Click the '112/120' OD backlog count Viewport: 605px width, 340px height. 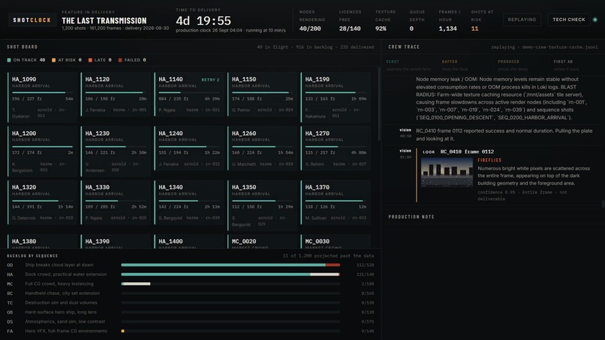click(x=365, y=265)
